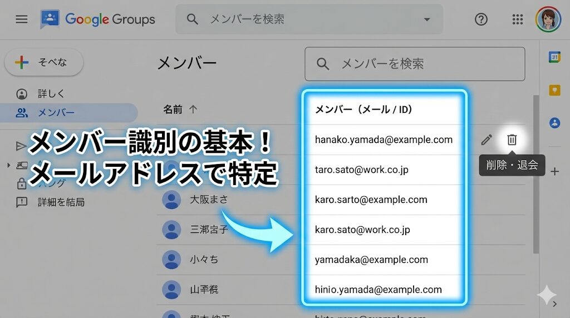
Task: Open the account profile avatar
Action: 548,19
